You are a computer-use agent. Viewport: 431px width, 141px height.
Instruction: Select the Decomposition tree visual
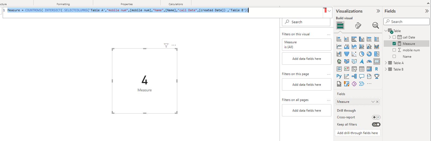pos(354,76)
